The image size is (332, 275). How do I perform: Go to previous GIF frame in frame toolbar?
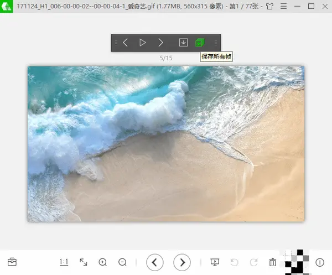125,43
